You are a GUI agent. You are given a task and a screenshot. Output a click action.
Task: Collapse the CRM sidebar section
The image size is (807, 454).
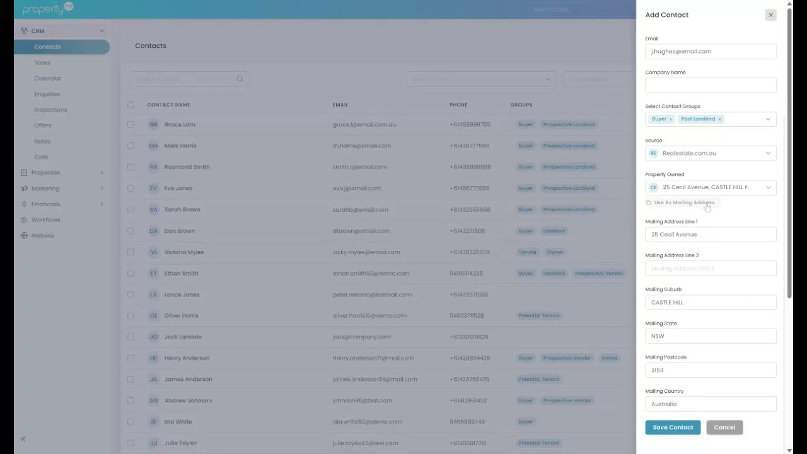pos(102,31)
